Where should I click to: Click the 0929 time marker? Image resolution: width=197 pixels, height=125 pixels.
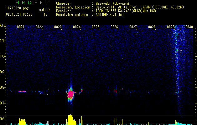click(x=171, y=27)
